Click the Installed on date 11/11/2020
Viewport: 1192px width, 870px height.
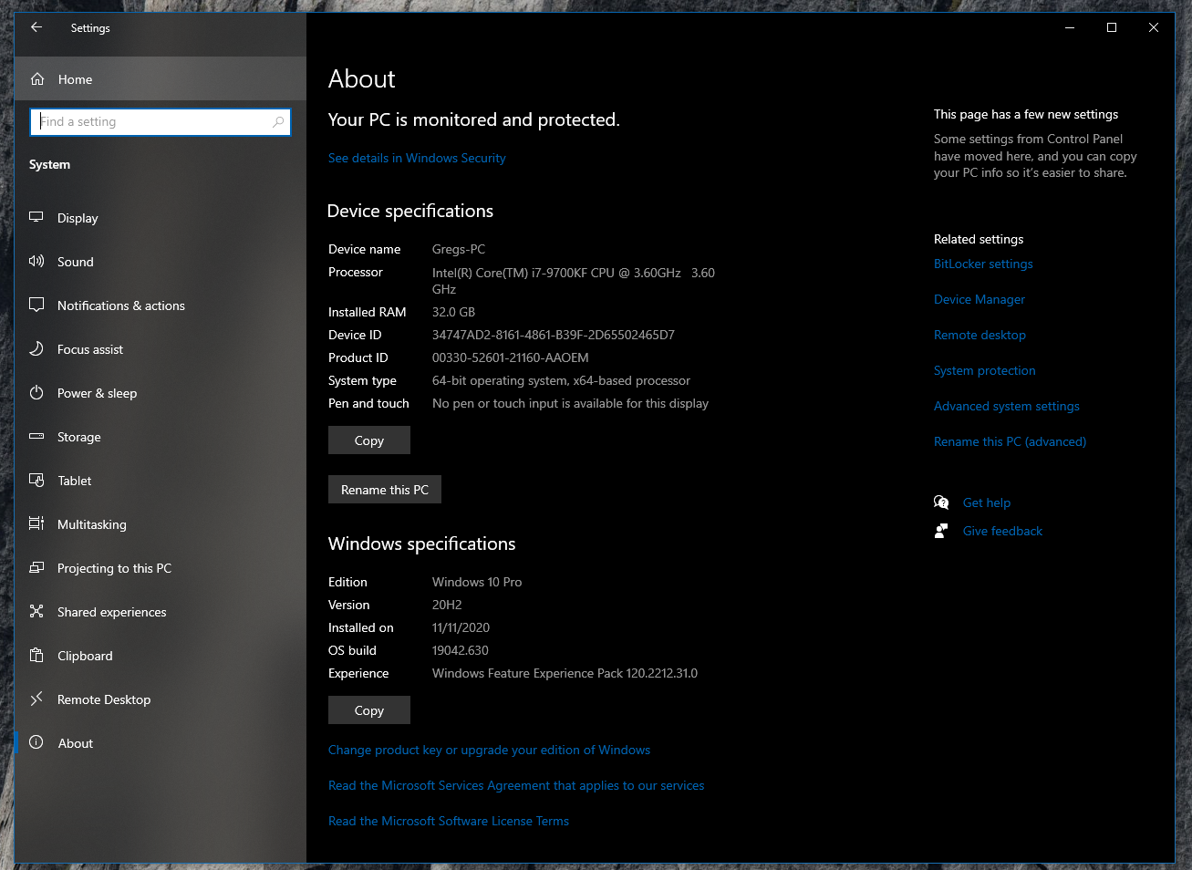tap(461, 627)
